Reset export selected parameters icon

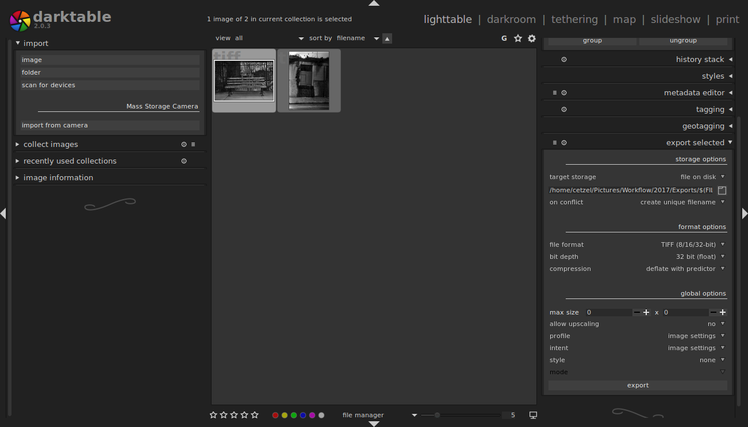coord(564,143)
